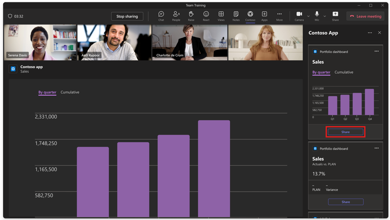Click the shield privacy icon beside the timer

point(10,16)
